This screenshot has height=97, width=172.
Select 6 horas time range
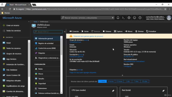pyautogui.click(x=111, y=81)
